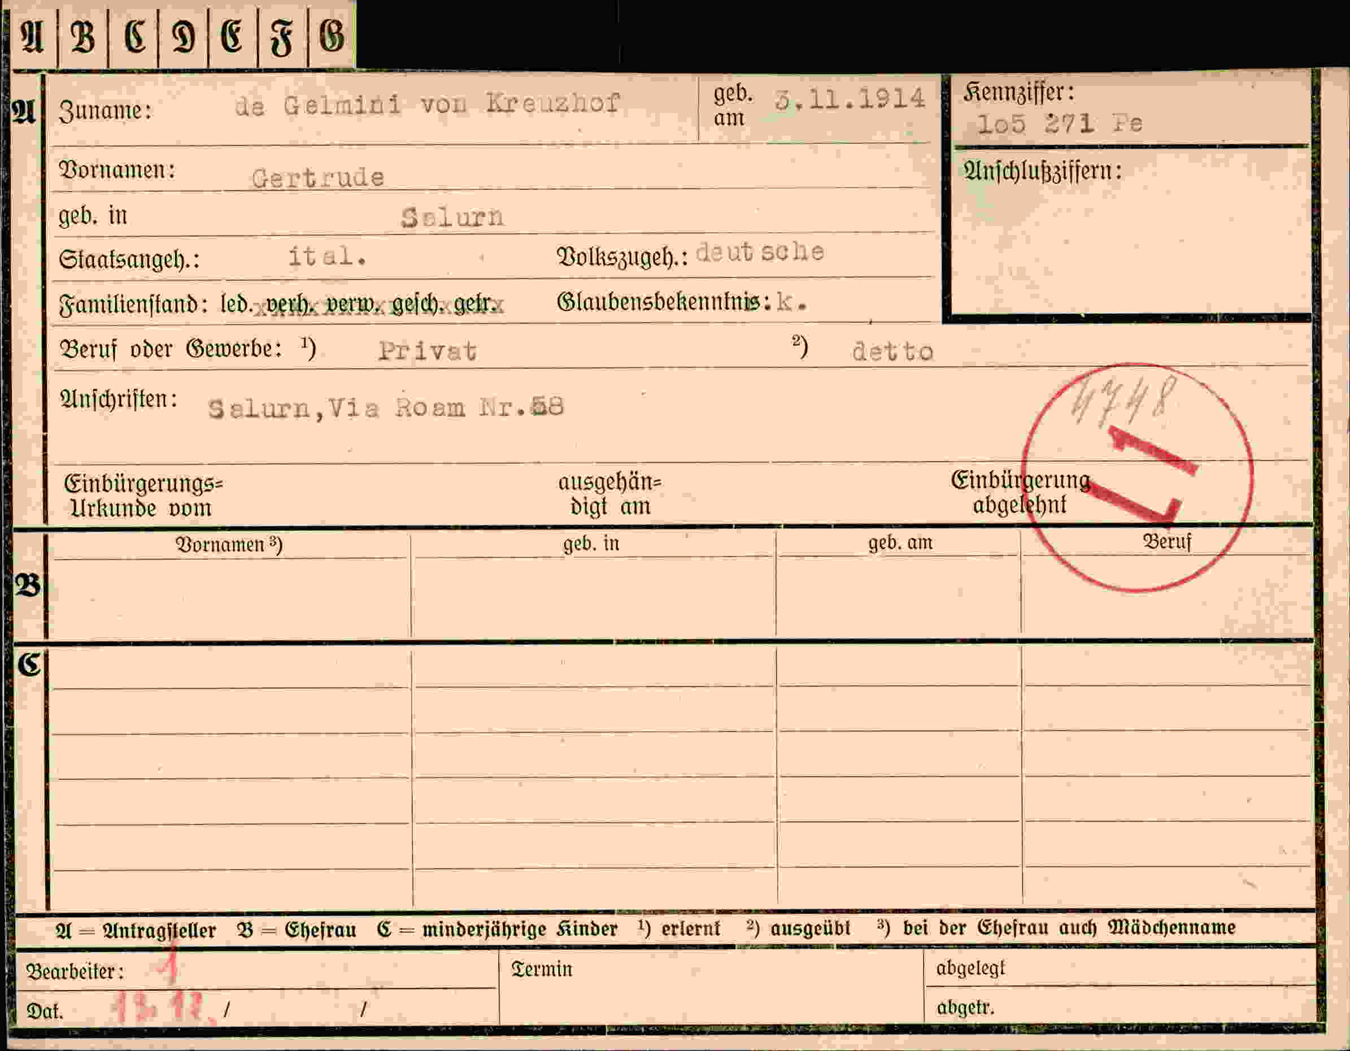Click the 'Vornamen 3)' column header
The width and height of the screenshot is (1350, 1051).
pyautogui.click(x=229, y=545)
